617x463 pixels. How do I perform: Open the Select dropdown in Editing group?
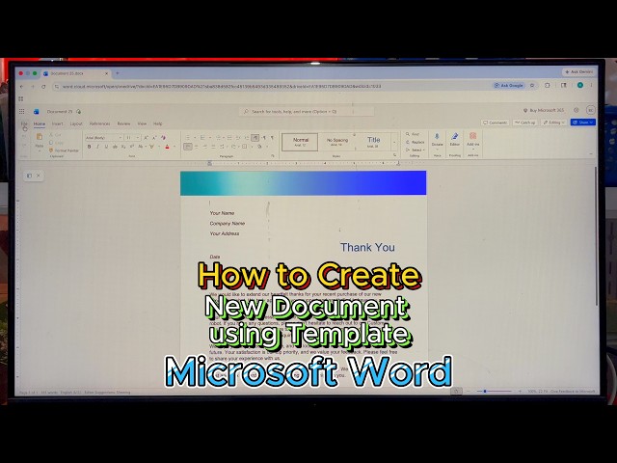pos(416,150)
